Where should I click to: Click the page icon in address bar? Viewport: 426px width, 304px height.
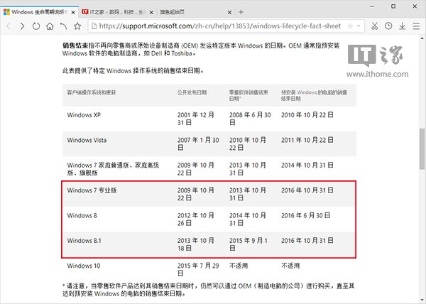point(94,26)
